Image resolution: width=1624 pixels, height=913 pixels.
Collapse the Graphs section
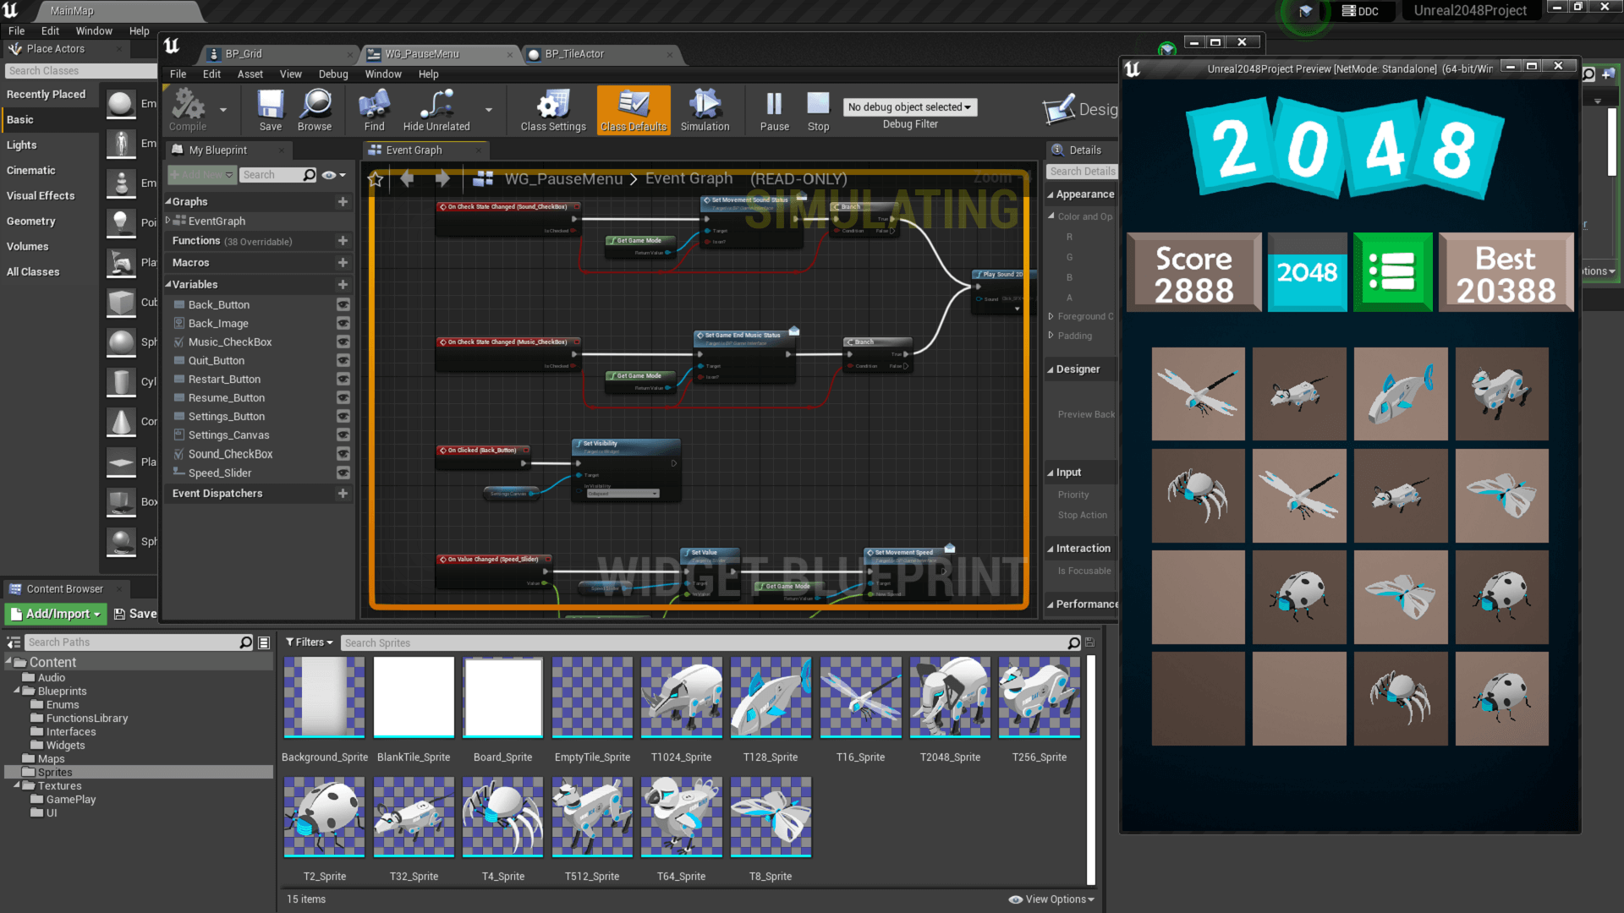[x=168, y=202]
